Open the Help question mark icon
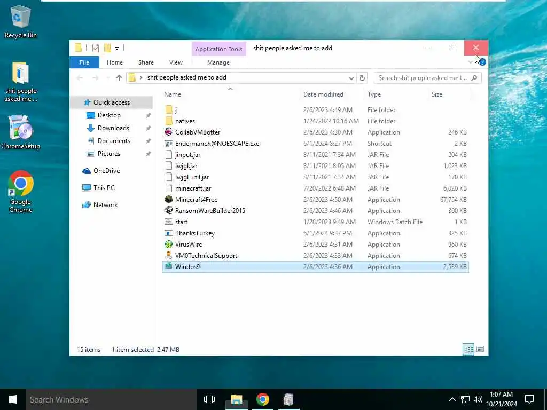The width and height of the screenshot is (547, 410). point(482,62)
